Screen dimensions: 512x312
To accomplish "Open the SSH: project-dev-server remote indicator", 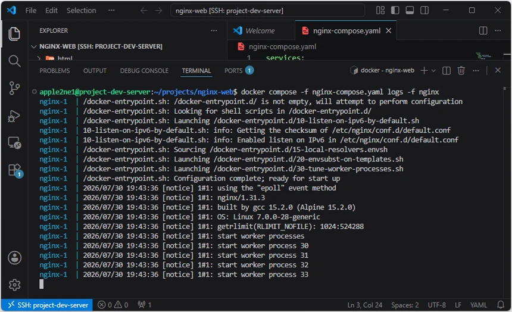I will click(x=48, y=305).
